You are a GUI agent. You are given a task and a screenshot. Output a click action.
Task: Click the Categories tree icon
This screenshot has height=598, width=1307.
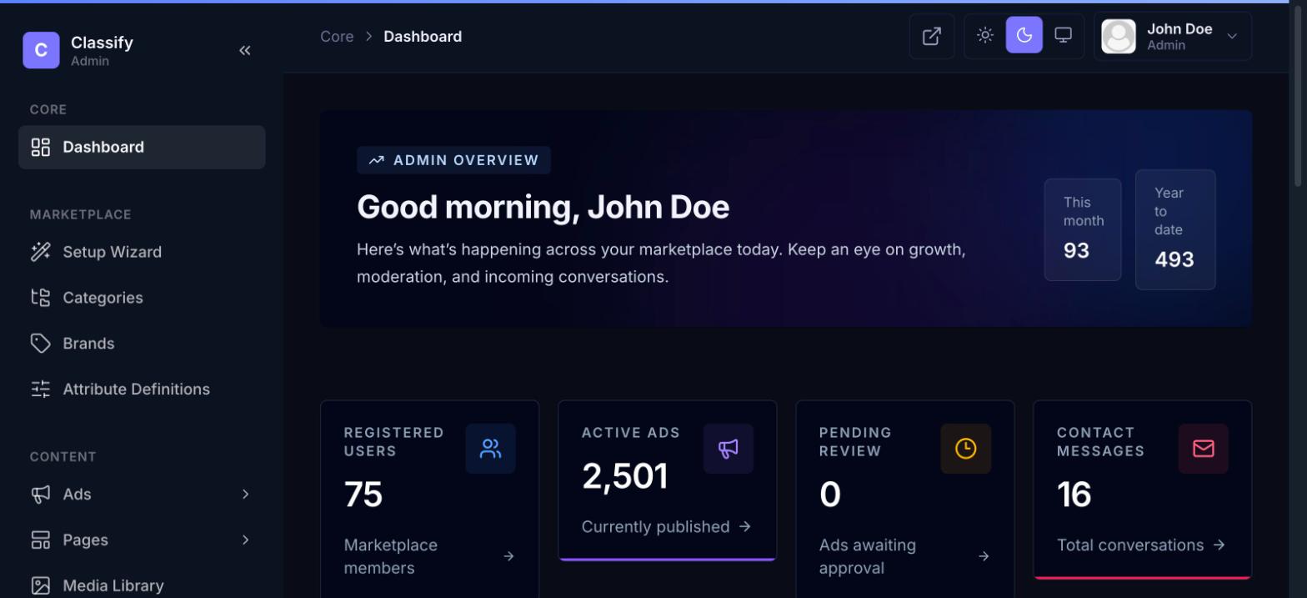(41, 298)
